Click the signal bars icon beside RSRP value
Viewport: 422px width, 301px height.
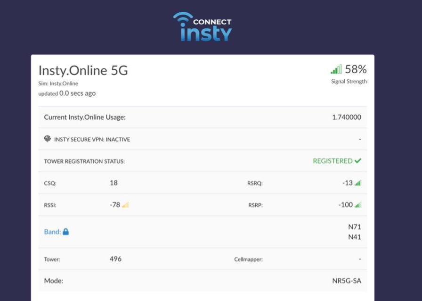click(358, 205)
